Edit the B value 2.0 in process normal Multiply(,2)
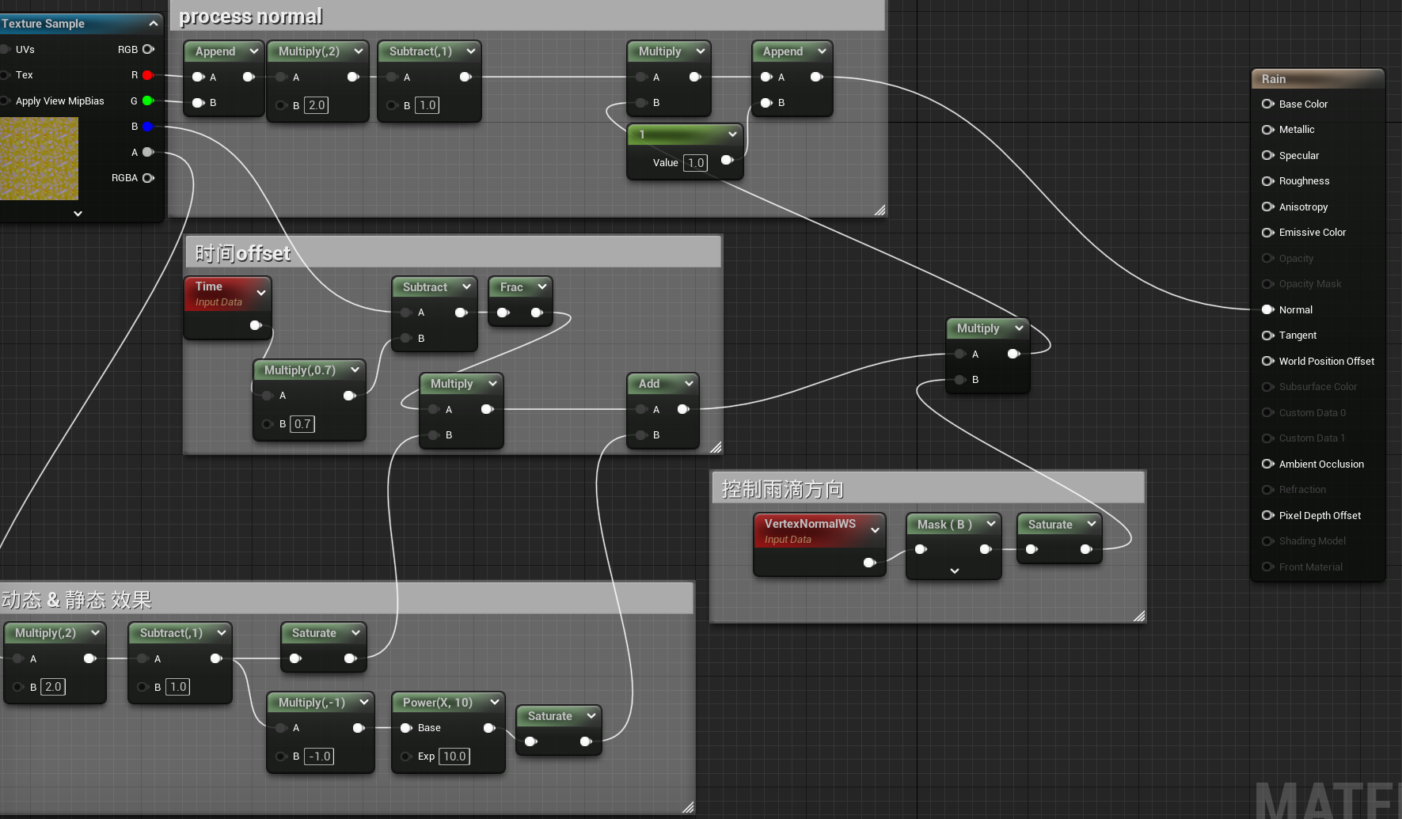This screenshot has height=819, width=1402. (x=317, y=105)
